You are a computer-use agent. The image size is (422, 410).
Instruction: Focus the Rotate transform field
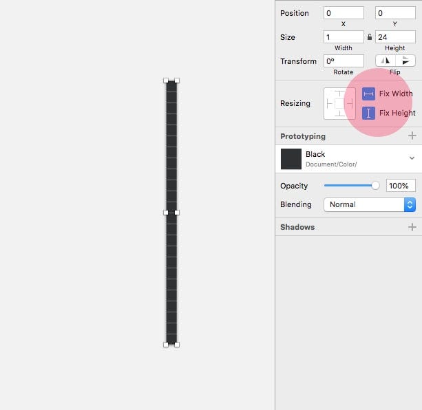[x=344, y=61]
